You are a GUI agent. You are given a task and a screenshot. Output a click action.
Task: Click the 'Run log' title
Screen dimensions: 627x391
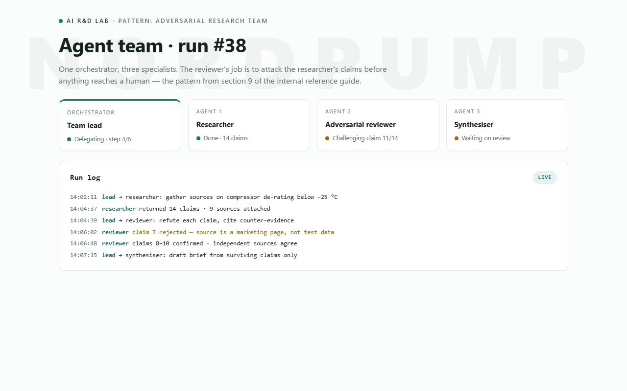(85, 177)
